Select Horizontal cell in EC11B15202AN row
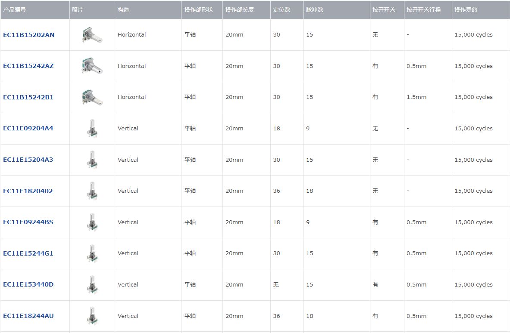 (x=132, y=35)
